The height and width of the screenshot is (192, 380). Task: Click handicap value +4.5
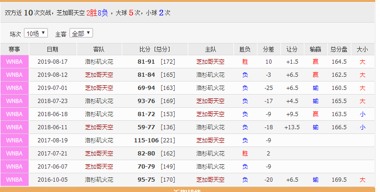pyautogui.click(x=292, y=101)
